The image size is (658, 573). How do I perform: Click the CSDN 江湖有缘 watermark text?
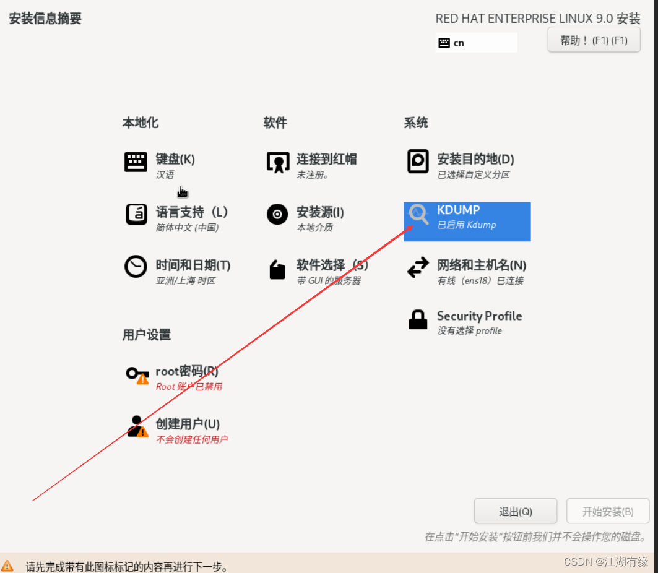coord(605,561)
